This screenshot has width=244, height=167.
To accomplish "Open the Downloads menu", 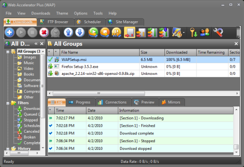I will (x=41, y=14).
